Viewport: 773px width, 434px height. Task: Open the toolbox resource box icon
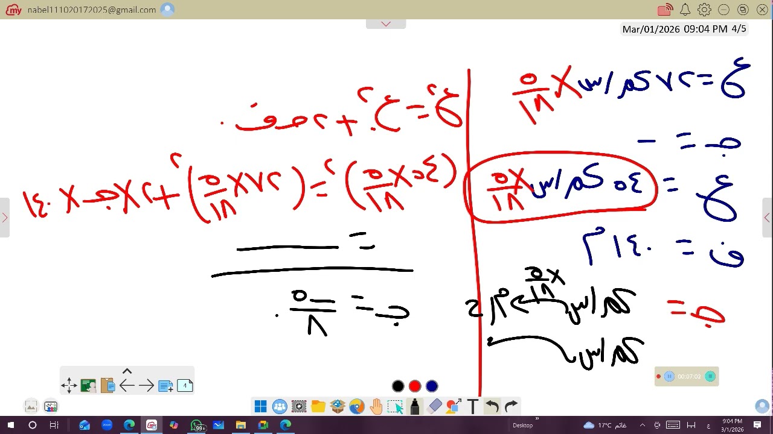[x=338, y=407]
